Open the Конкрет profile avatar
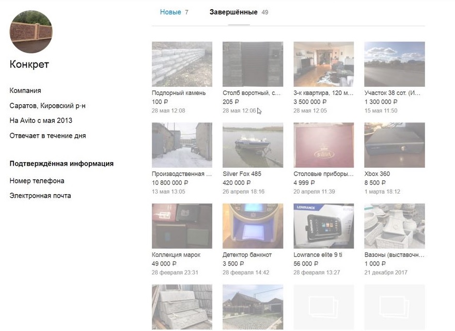Screen dimensions: 455x331 coord(31,31)
